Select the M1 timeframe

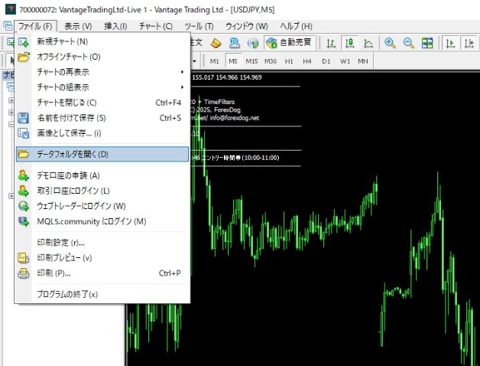214,61
